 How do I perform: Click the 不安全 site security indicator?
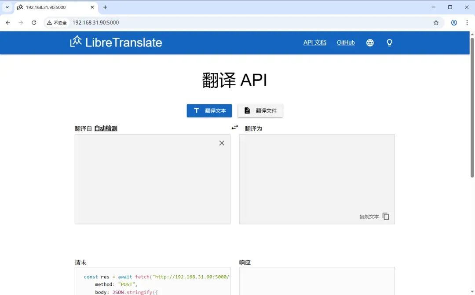pyautogui.click(x=57, y=23)
